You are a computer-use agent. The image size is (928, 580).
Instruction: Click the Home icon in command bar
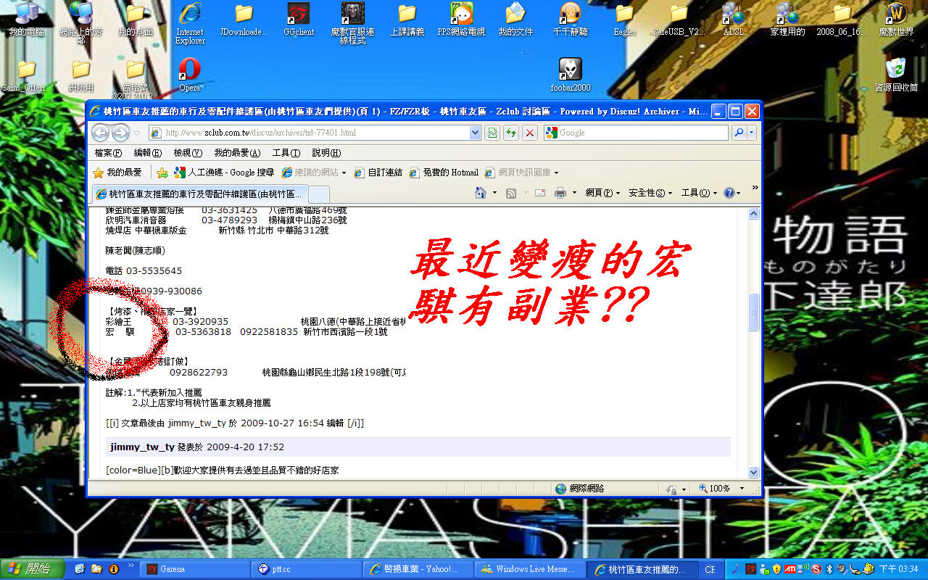point(480,193)
